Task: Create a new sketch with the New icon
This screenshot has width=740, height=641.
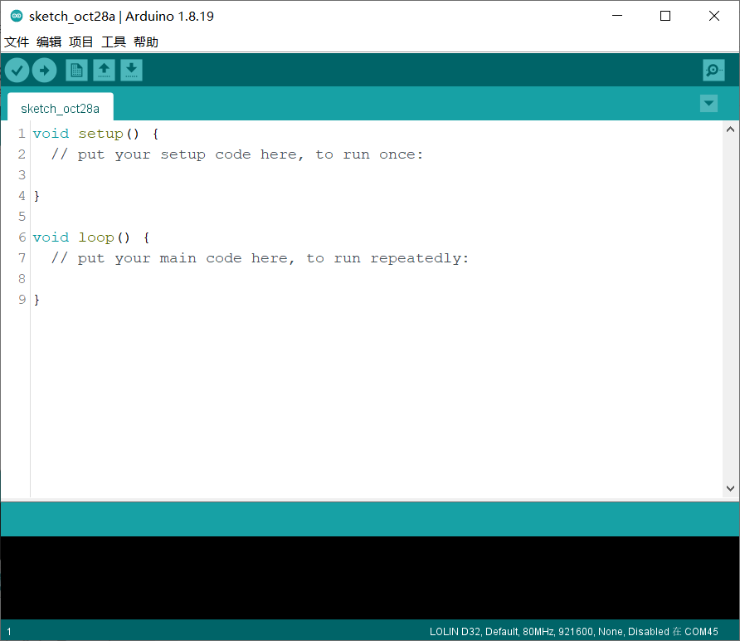Action: coord(76,71)
